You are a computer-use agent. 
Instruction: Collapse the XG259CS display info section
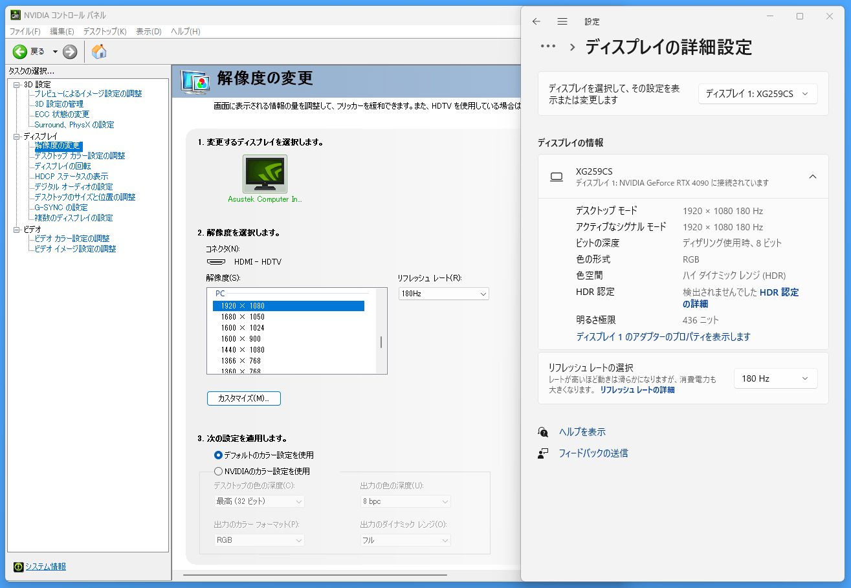tap(813, 177)
